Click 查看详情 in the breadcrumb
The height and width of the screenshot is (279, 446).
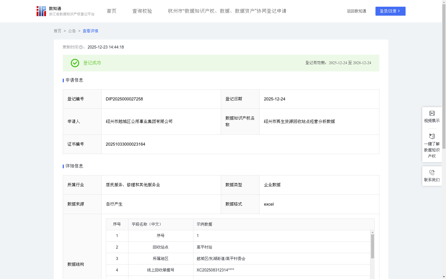coord(90,31)
